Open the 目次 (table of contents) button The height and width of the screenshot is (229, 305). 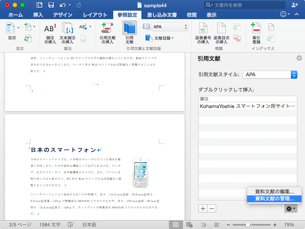(11, 31)
